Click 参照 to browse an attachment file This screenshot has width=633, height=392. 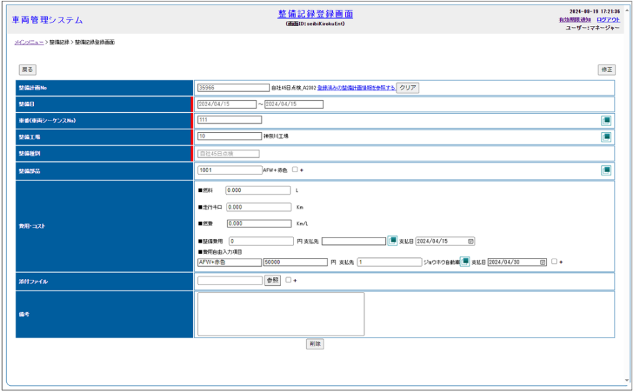click(x=272, y=280)
